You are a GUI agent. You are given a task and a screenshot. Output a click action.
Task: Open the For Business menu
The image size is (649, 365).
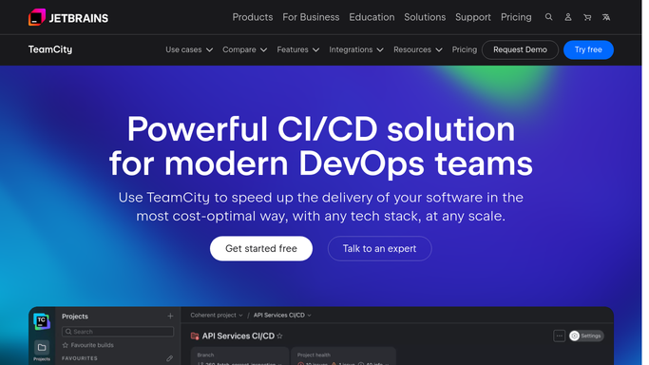click(311, 17)
